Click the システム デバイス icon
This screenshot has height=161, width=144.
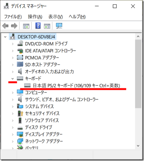coord(20,106)
